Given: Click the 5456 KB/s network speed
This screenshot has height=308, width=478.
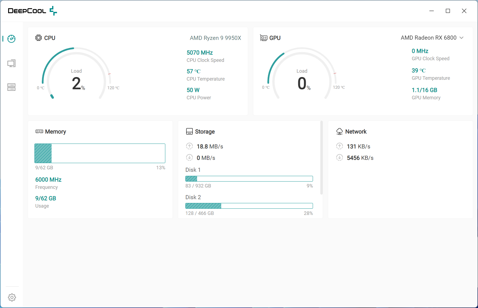Looking at the screenshot, I should [x=360, y=158].
